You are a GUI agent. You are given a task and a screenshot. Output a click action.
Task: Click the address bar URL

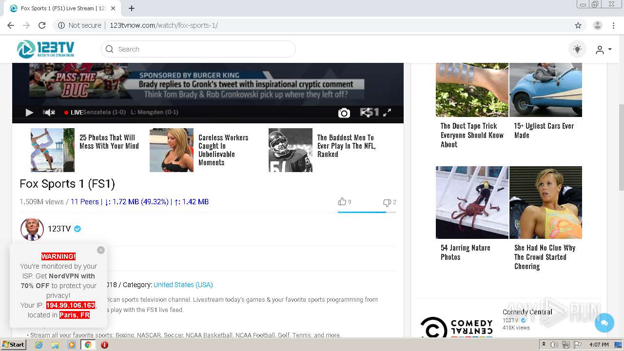pos(164,25)
